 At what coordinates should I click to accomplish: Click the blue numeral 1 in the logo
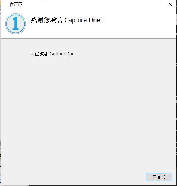(16, 24)
